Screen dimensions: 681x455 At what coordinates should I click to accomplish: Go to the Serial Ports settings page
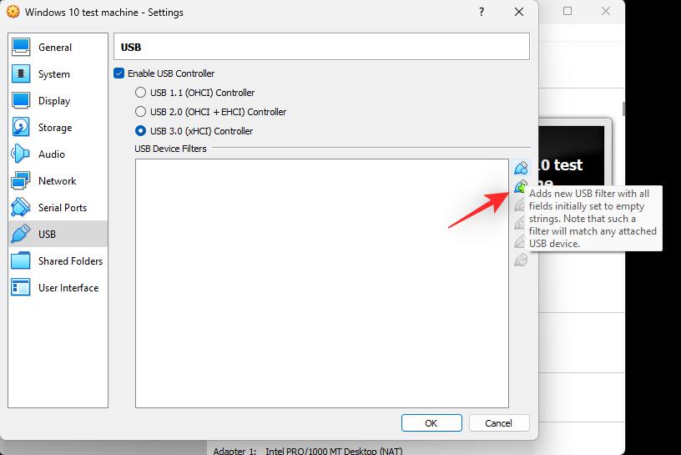(x=58, y=208)
